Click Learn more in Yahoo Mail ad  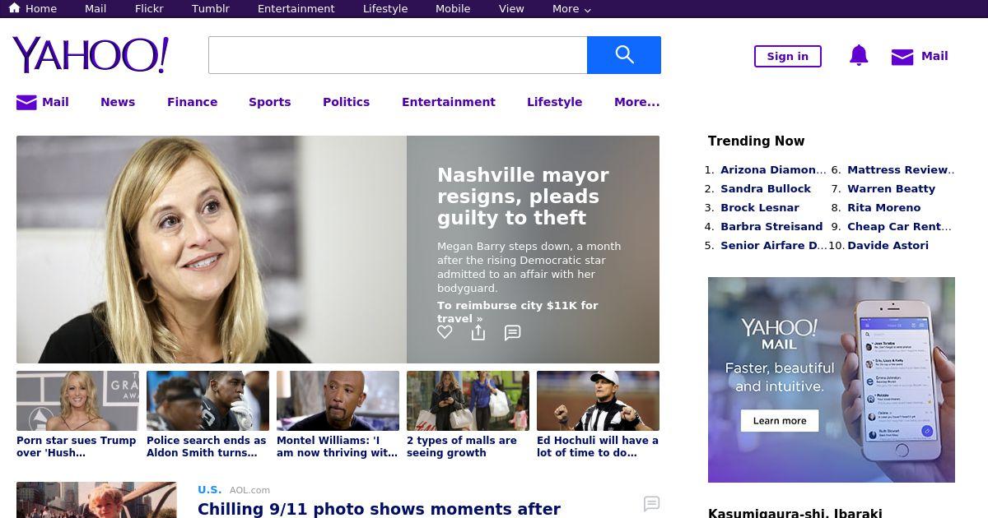tap(780, 420)
